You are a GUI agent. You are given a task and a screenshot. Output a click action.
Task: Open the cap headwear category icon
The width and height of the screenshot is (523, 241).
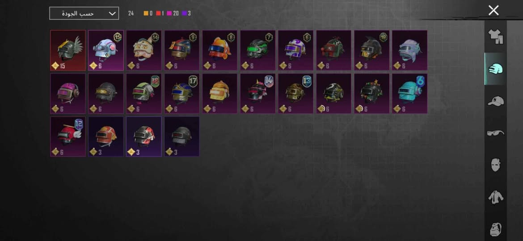point(496,101)
